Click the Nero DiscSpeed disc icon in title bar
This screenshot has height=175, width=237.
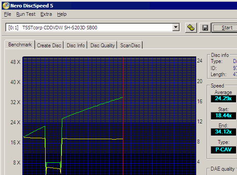point(6,6)
